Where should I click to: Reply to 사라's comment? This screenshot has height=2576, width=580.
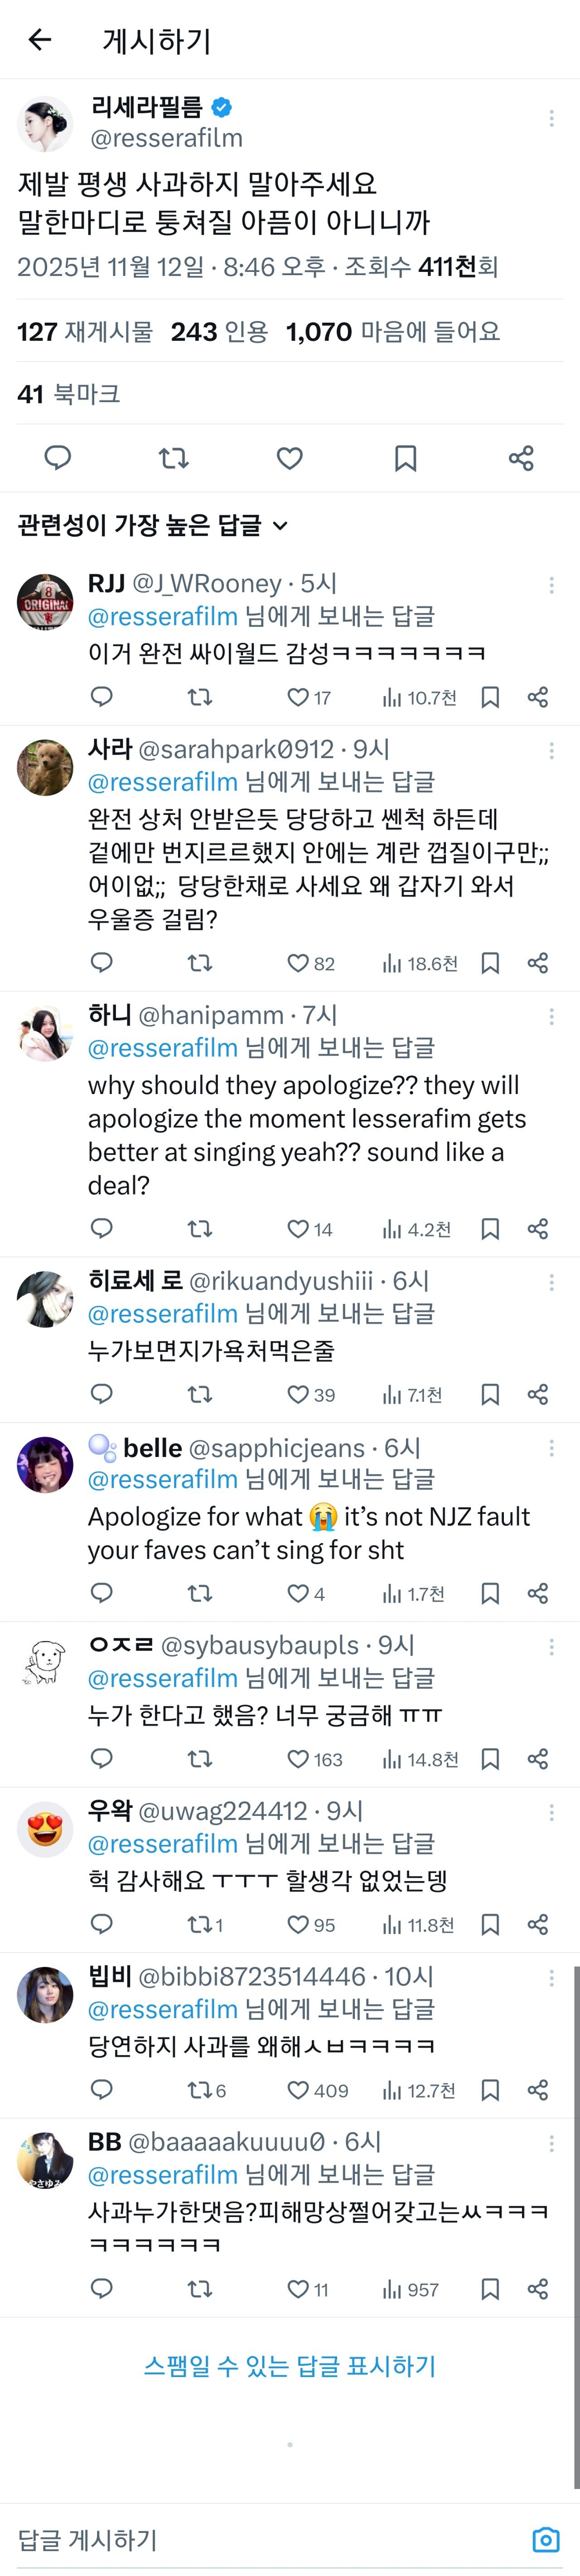coord(102,963)
